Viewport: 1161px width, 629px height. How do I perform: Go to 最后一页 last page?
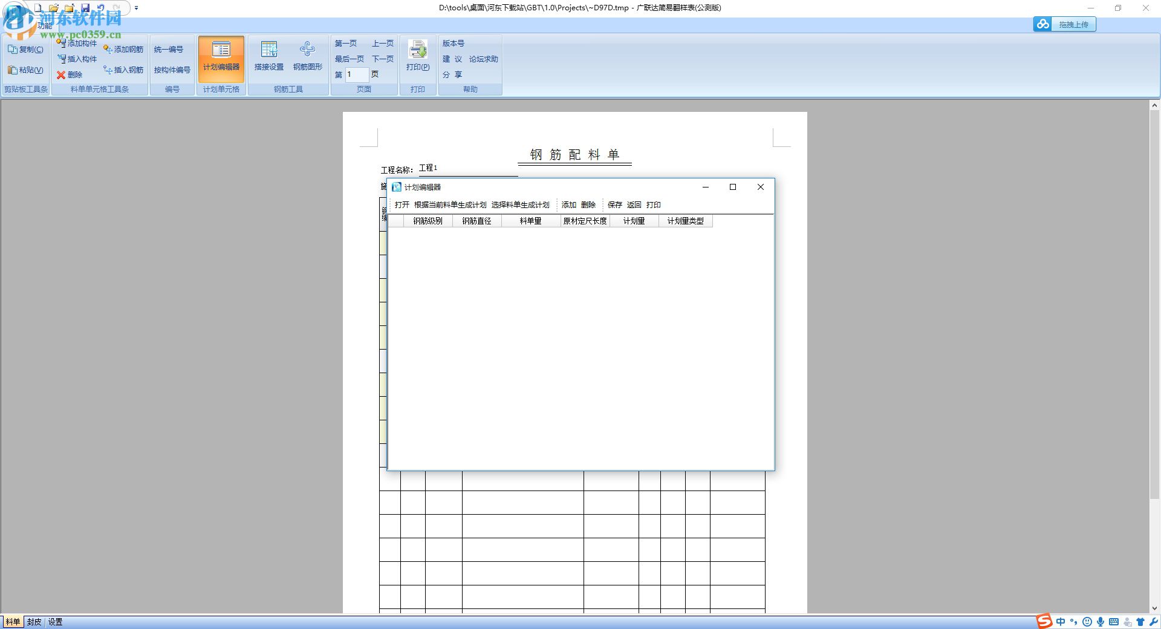tap(350, 59)
